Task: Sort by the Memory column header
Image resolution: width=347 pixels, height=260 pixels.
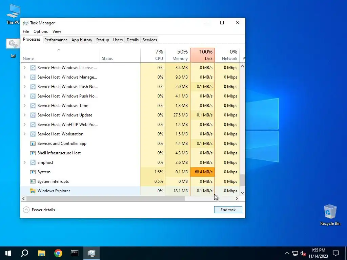Action: click(x=178, y=55)
